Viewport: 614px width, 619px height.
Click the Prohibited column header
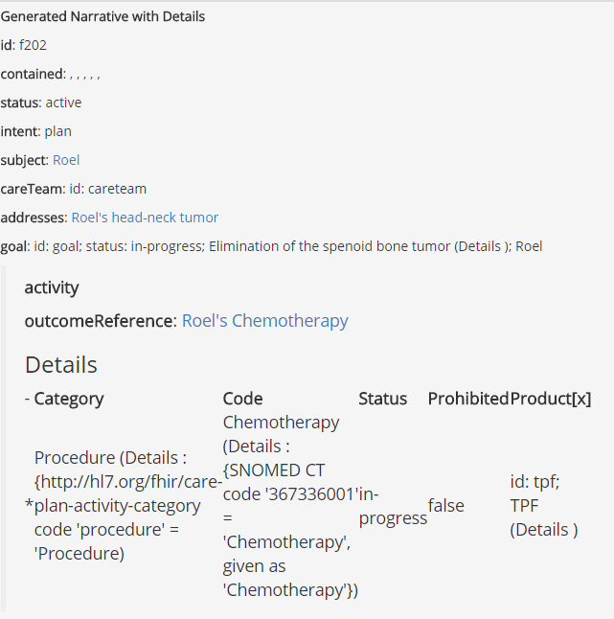coord(468,399)
